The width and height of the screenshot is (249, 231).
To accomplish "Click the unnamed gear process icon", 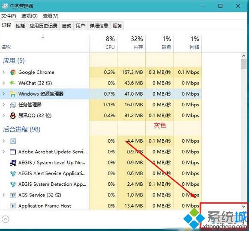I will click(x=13, y=141).
